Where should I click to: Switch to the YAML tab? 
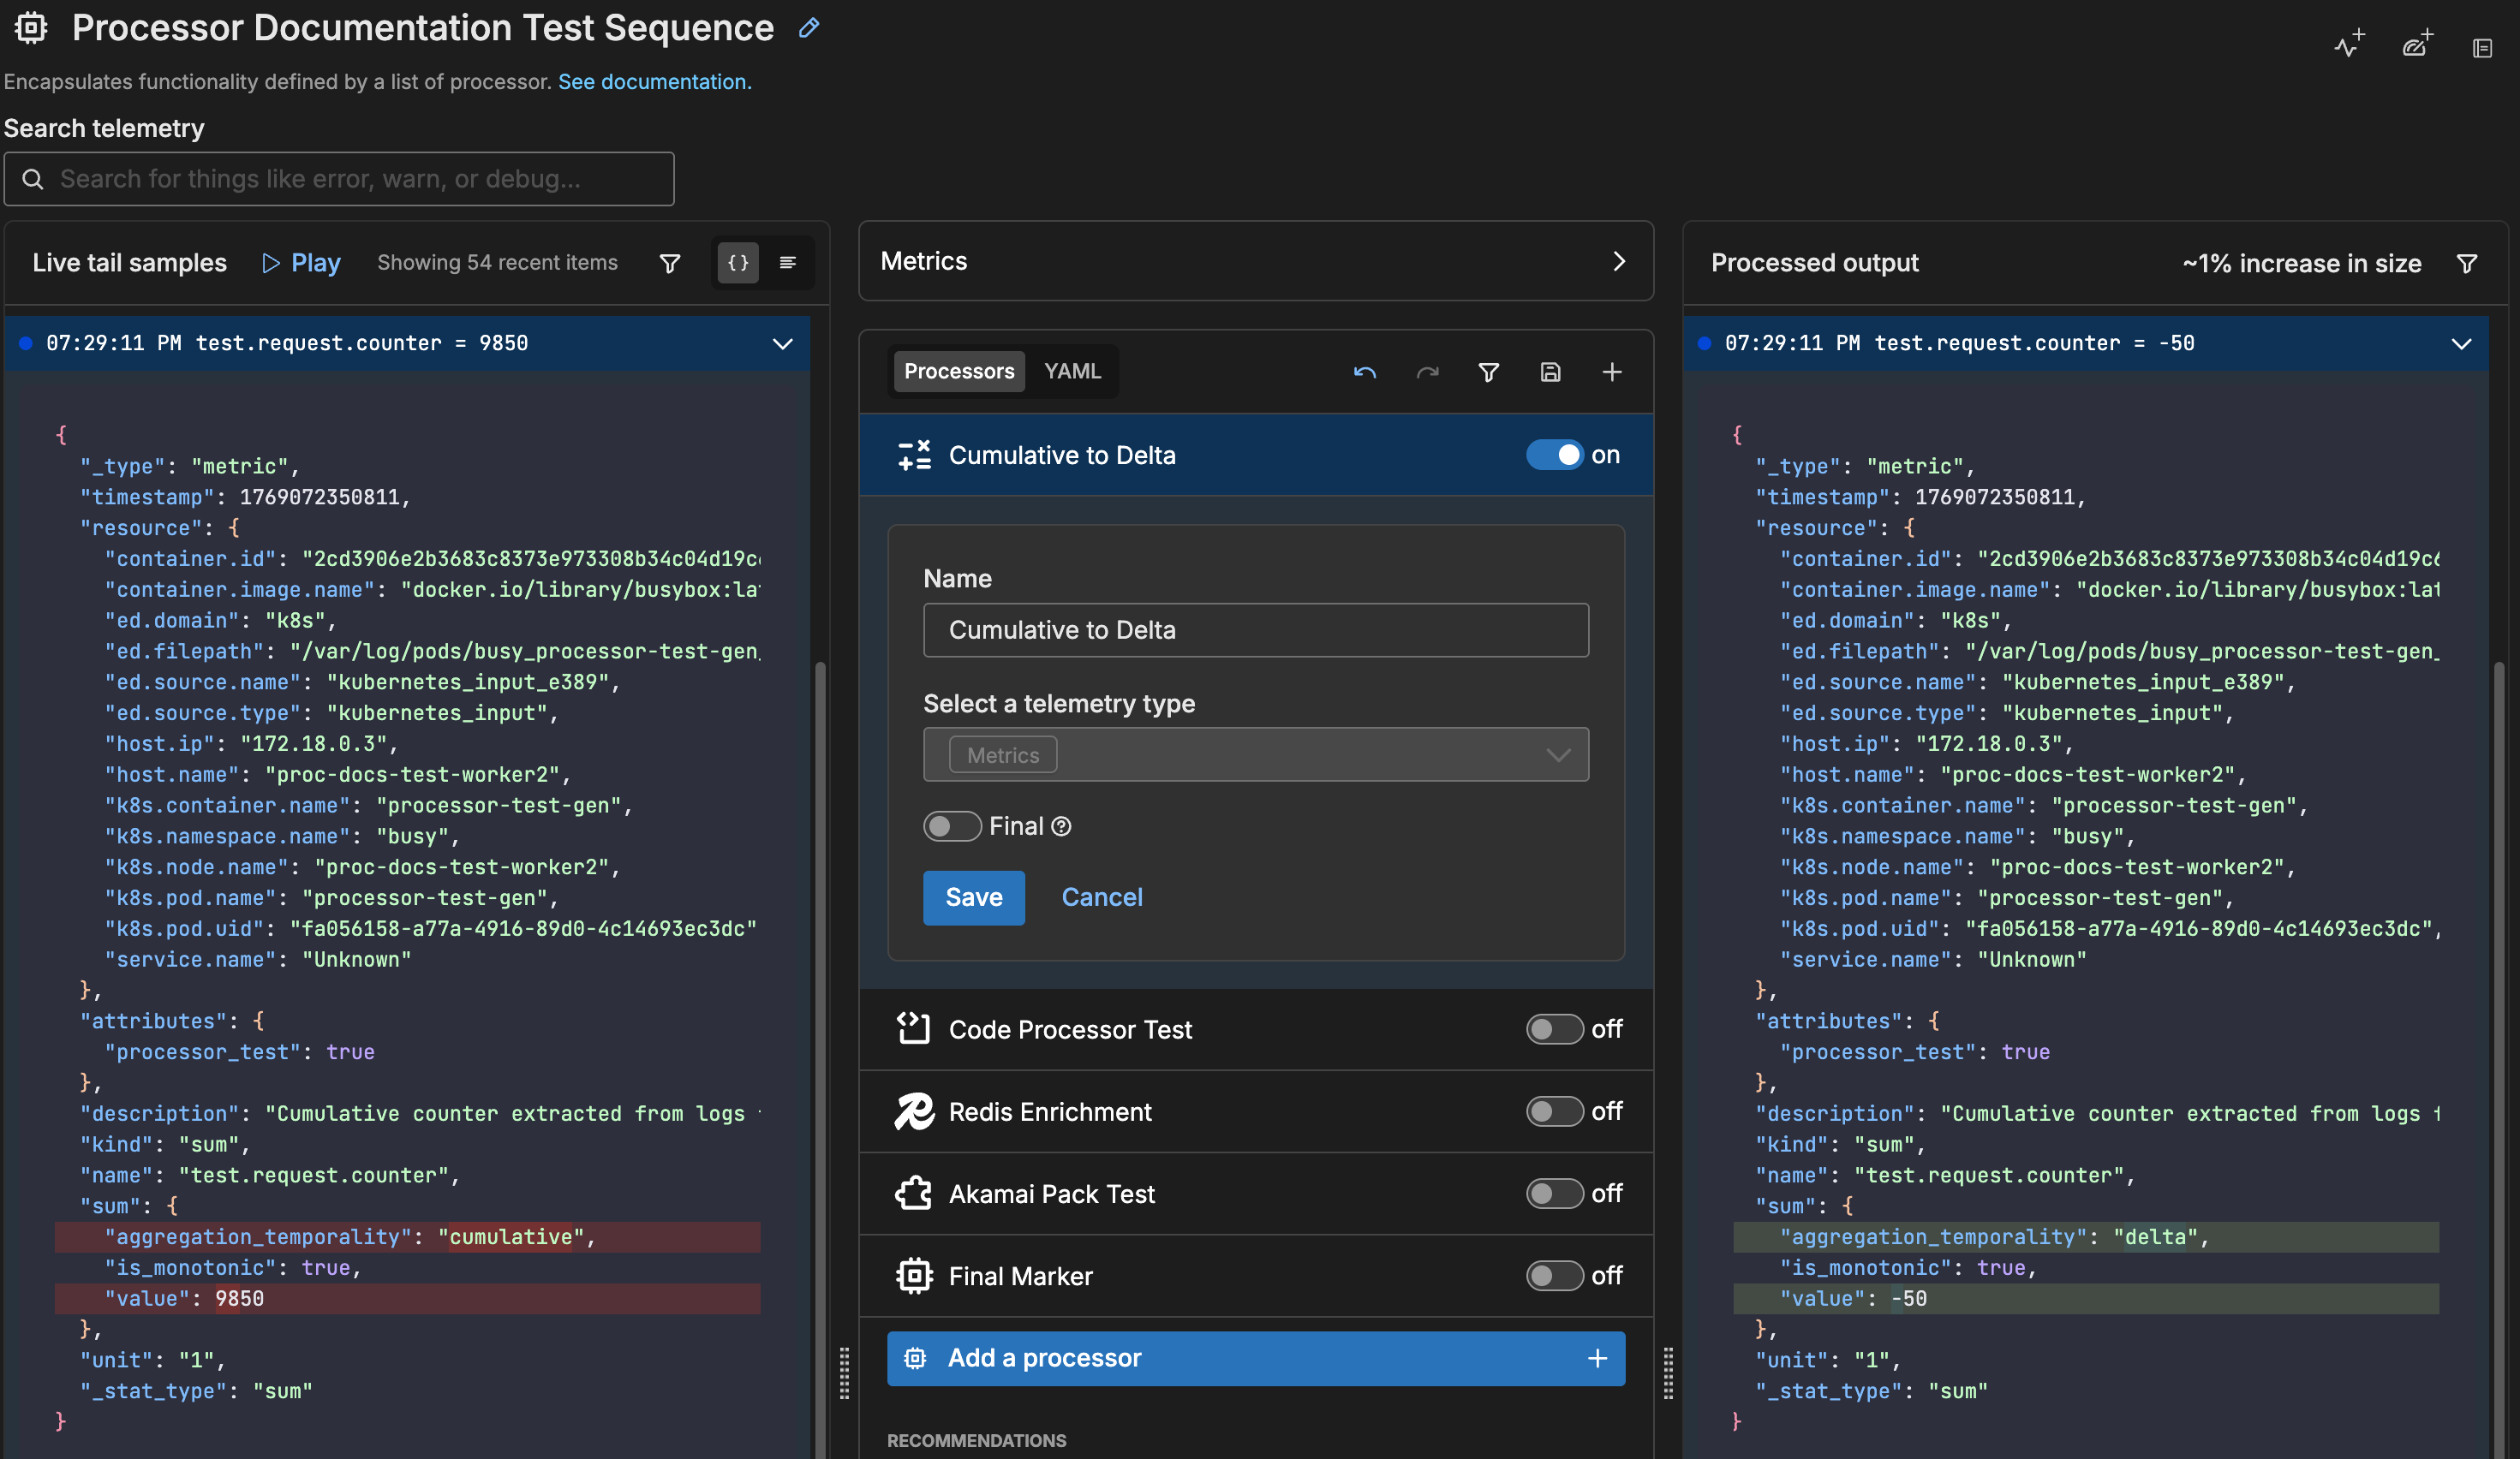(x=1072, y=371)
